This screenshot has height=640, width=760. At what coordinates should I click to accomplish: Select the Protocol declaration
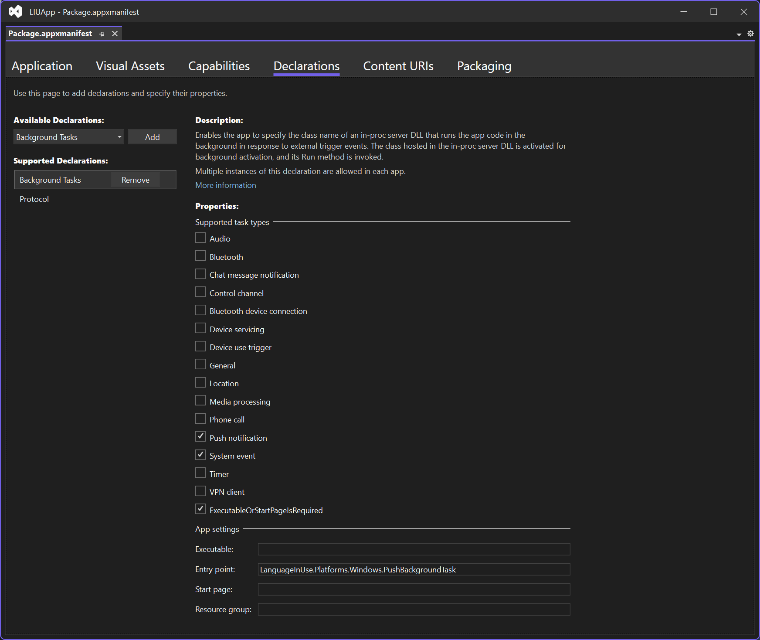click(x=34, y=199)
